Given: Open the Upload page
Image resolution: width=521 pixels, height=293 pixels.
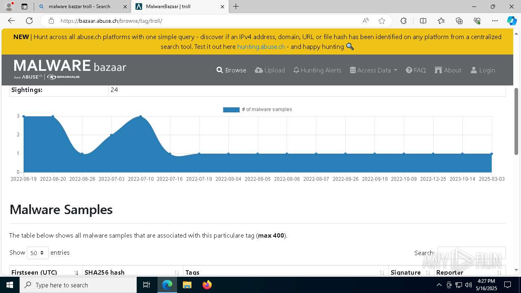Looking at the screenshot, I should click(270, 70).
